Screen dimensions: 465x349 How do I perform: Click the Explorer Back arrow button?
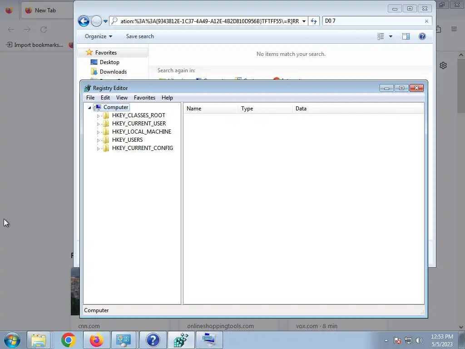[84, 21]
